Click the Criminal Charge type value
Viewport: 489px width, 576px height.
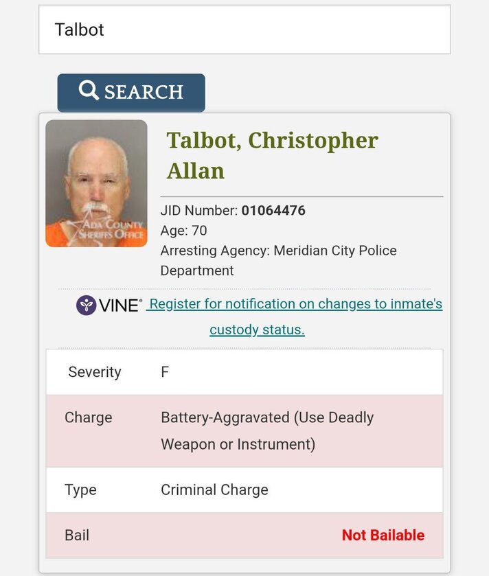click(x=214, y=490)
